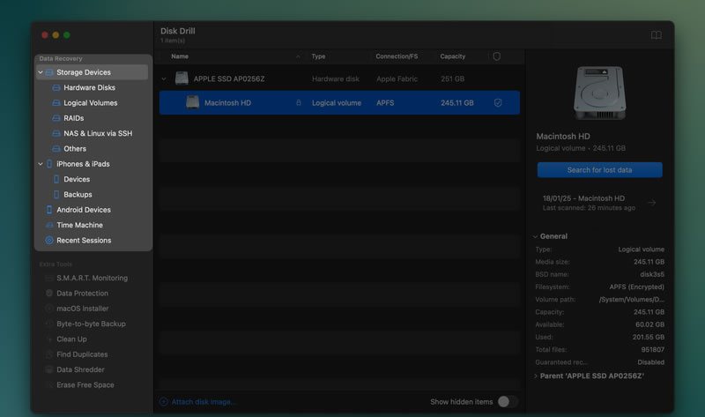
Task: Open Time Machine in sidebar
Action: (79, 226)
